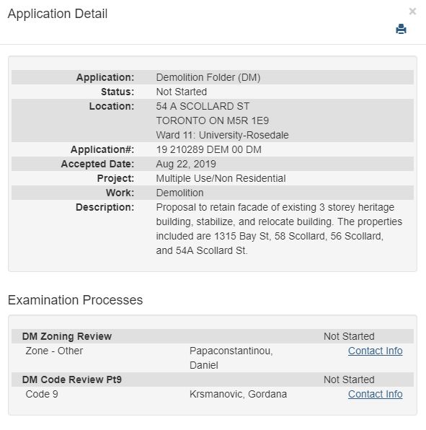Click the Examination Processes heading
This screenshot has width=426, height=430.
[76, 299]
